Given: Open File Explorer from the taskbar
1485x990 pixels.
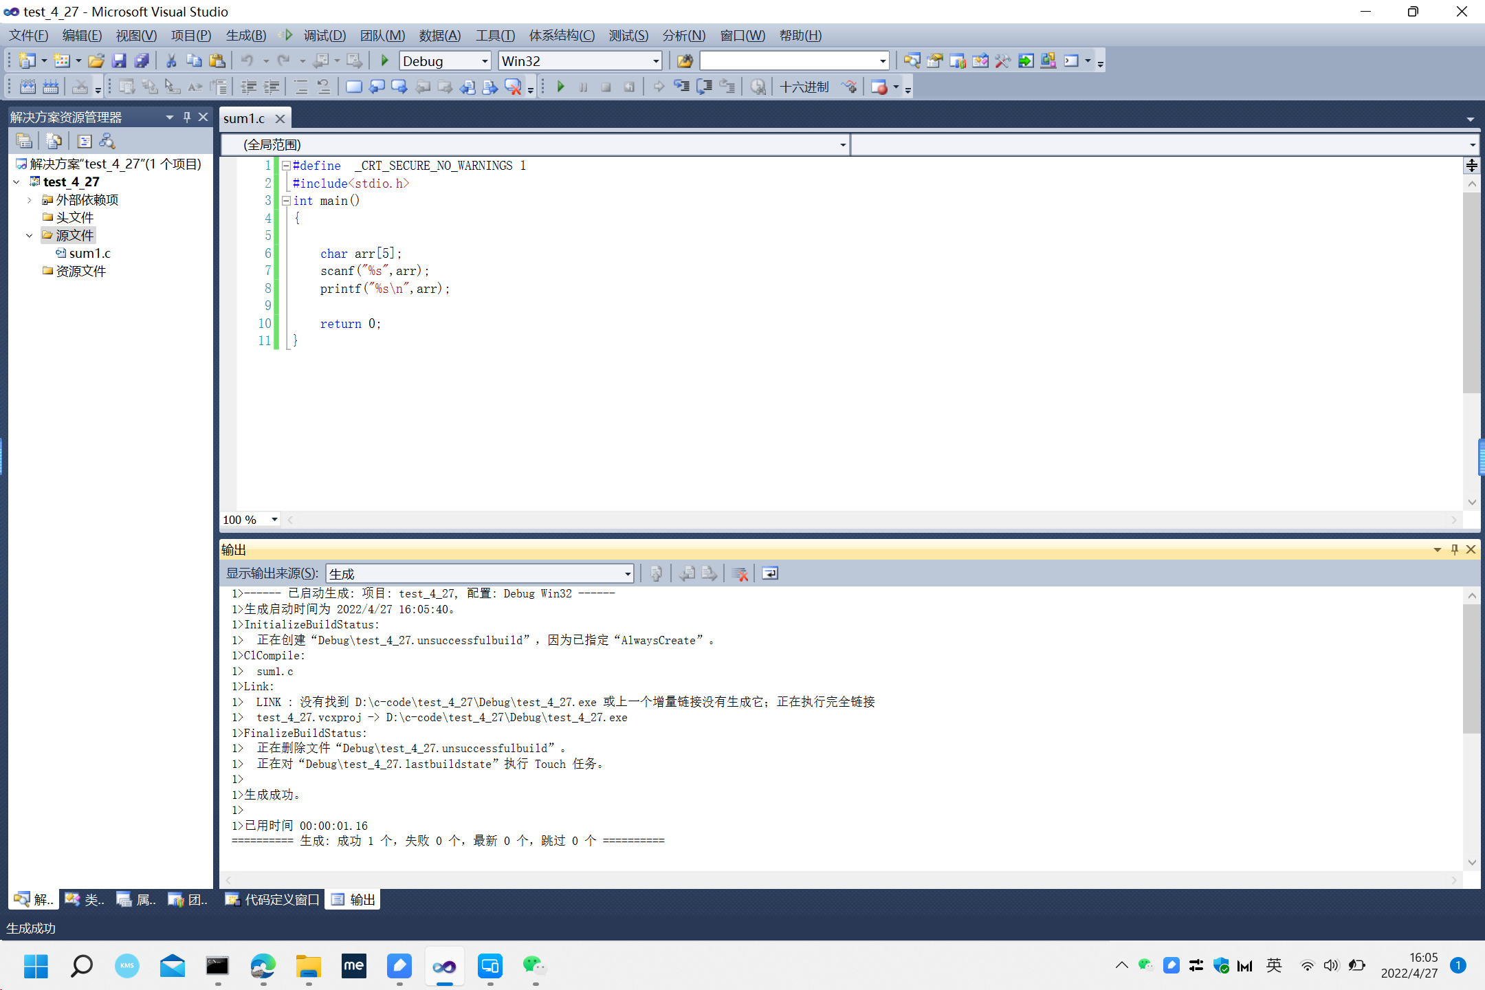Looking at the screenshot, I should coord(309,966).
